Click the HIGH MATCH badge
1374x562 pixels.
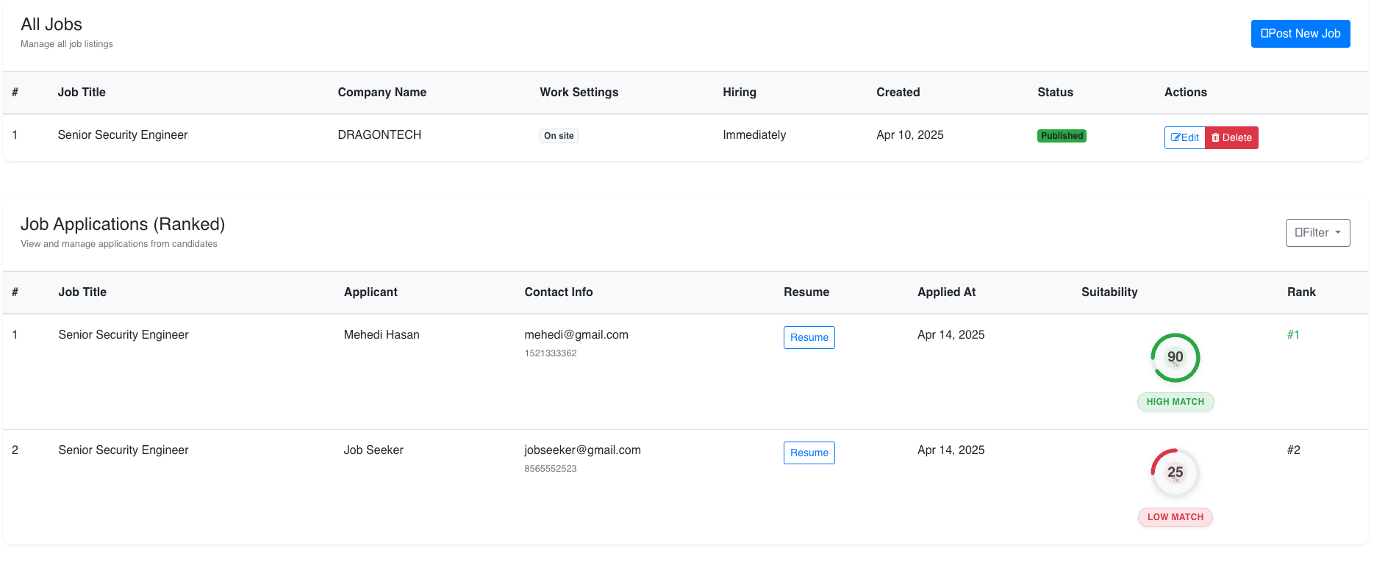tap(1175, 402)
